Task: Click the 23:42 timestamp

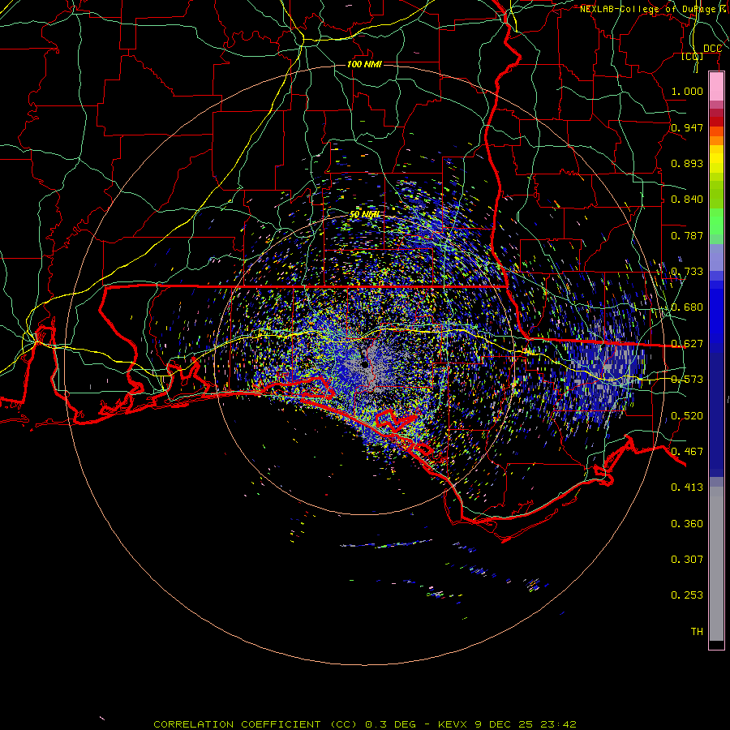Action: [x=558, y=724]
